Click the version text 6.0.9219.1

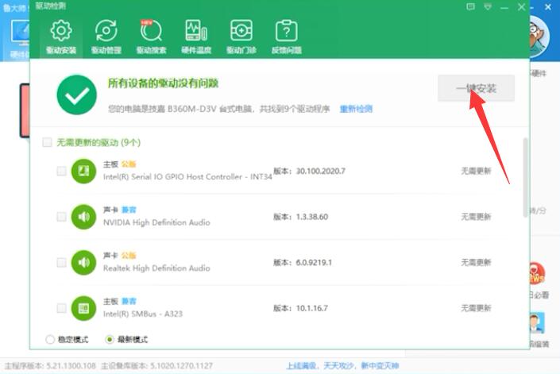click(314, 262)
